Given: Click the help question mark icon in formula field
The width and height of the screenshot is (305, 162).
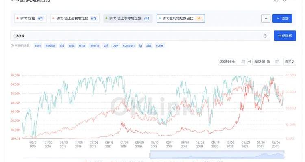Looking at the screenshot, I should tap(265, 36).
